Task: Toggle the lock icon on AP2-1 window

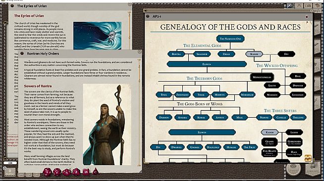Action: coord(307,16)
